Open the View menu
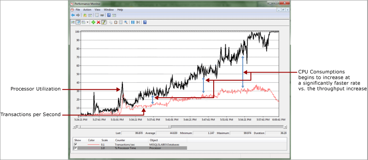Image resolution: width=368 pixels, height=160 pixels. click(x=97, y=10)
